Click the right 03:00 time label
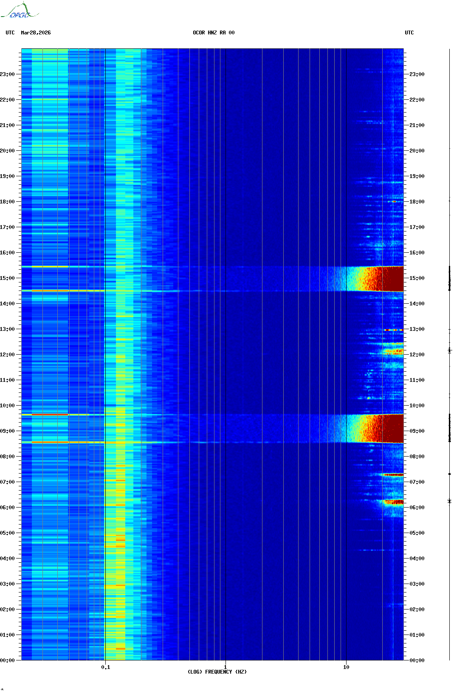Screen dimensions: 468x694 coord(417,584)
